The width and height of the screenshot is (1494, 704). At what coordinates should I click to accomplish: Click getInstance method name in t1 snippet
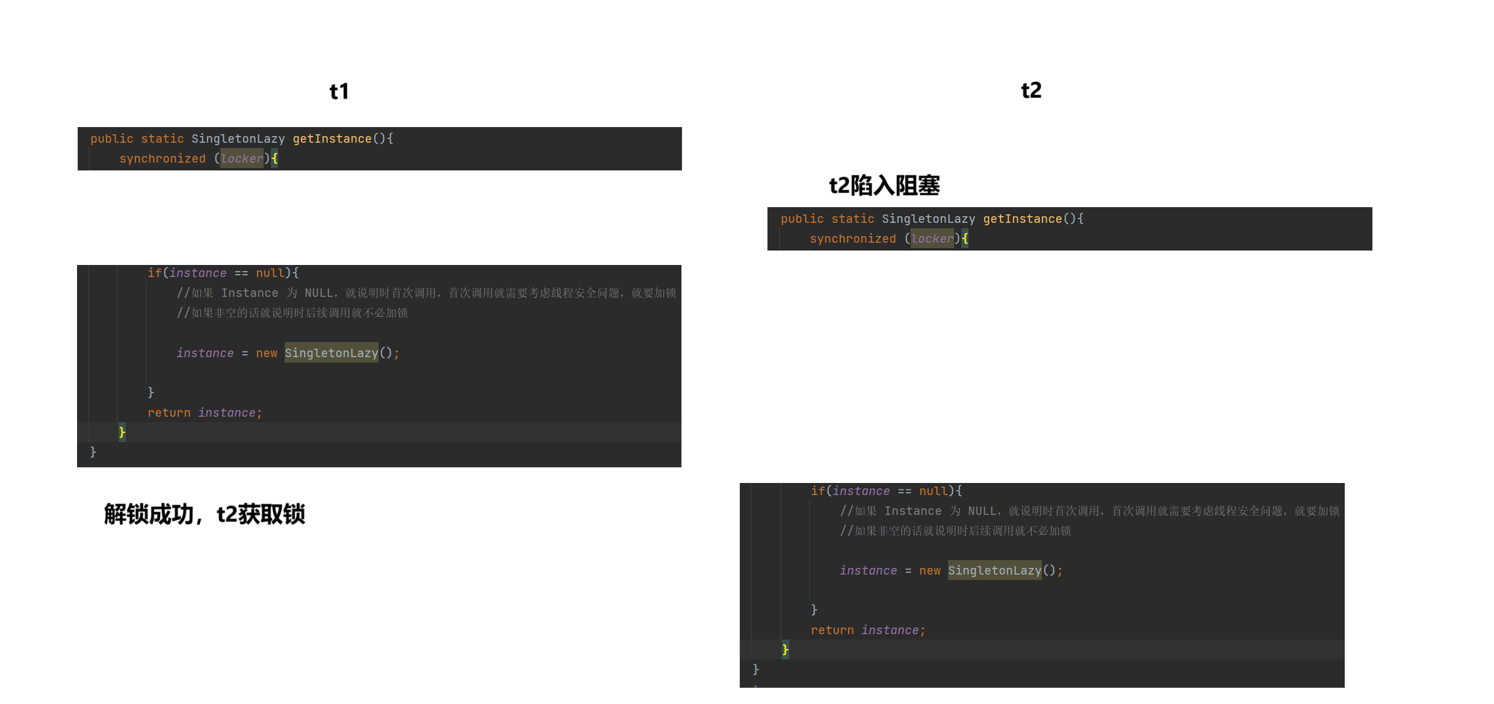click(332, 139)
